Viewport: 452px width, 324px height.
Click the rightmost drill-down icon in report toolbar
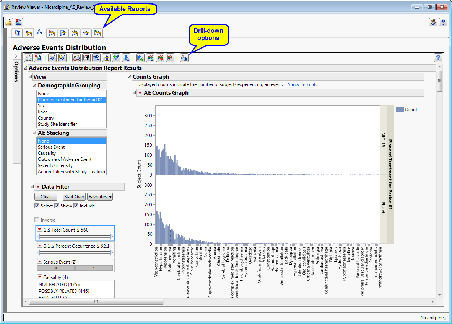coord(184,58)
